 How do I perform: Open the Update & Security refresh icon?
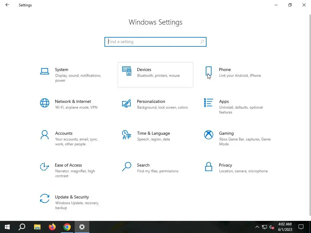pos(45,198)
